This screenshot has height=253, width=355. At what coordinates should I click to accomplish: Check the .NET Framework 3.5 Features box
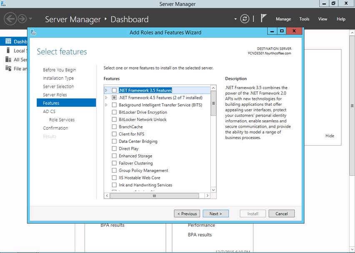[x=114, y=90]
